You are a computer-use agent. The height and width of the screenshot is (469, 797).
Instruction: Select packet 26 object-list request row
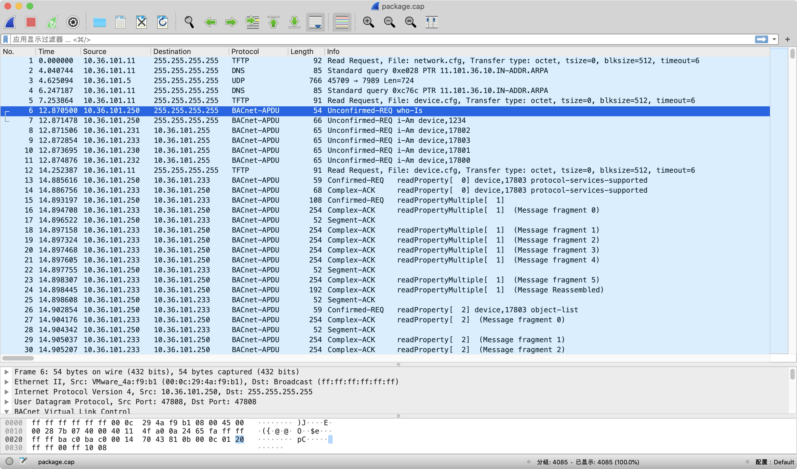point(385,310)
